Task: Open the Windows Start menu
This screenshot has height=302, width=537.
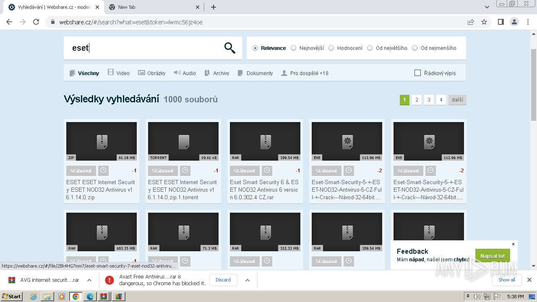Action: click(12, 296)
